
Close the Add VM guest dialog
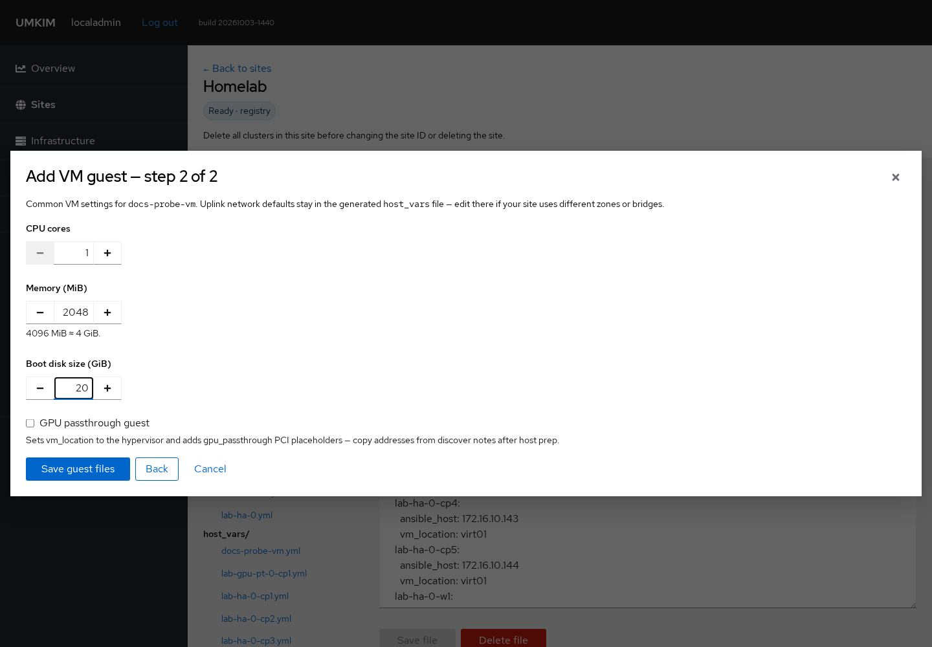point(896,177)
